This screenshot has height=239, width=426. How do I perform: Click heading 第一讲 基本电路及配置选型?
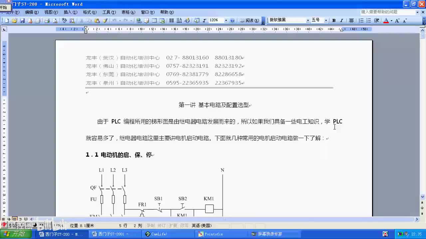click(214, 105)
